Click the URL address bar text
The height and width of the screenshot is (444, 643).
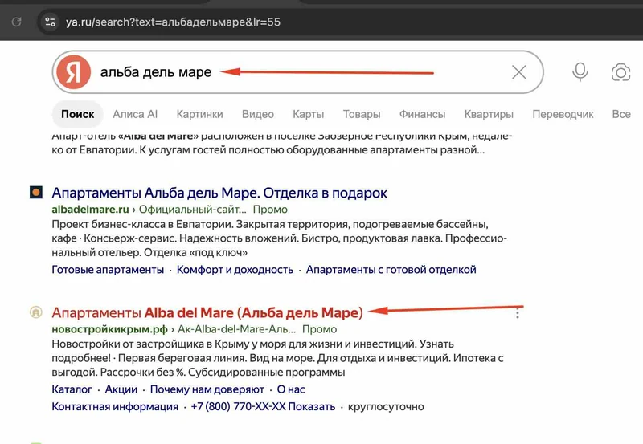173,22
